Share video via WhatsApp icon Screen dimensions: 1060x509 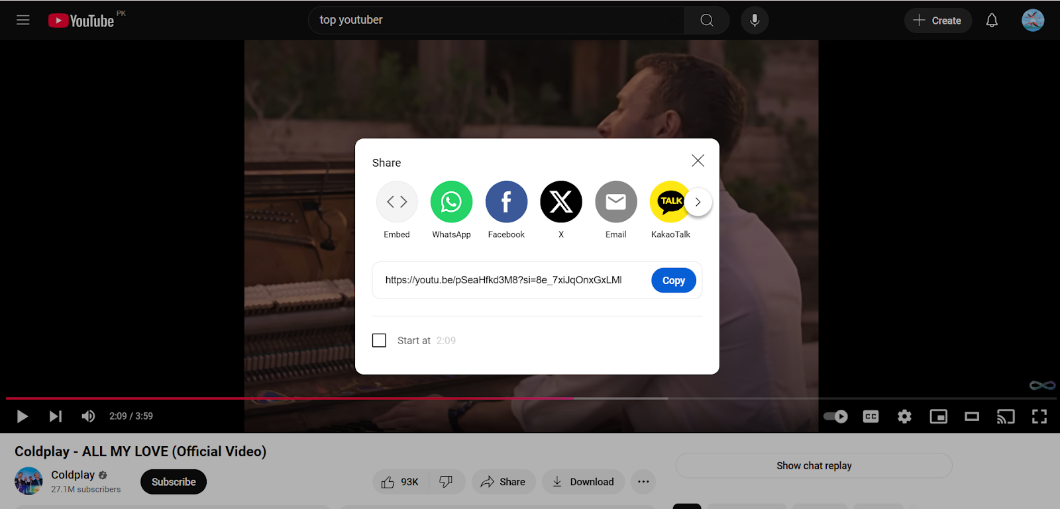coord(451,202)
